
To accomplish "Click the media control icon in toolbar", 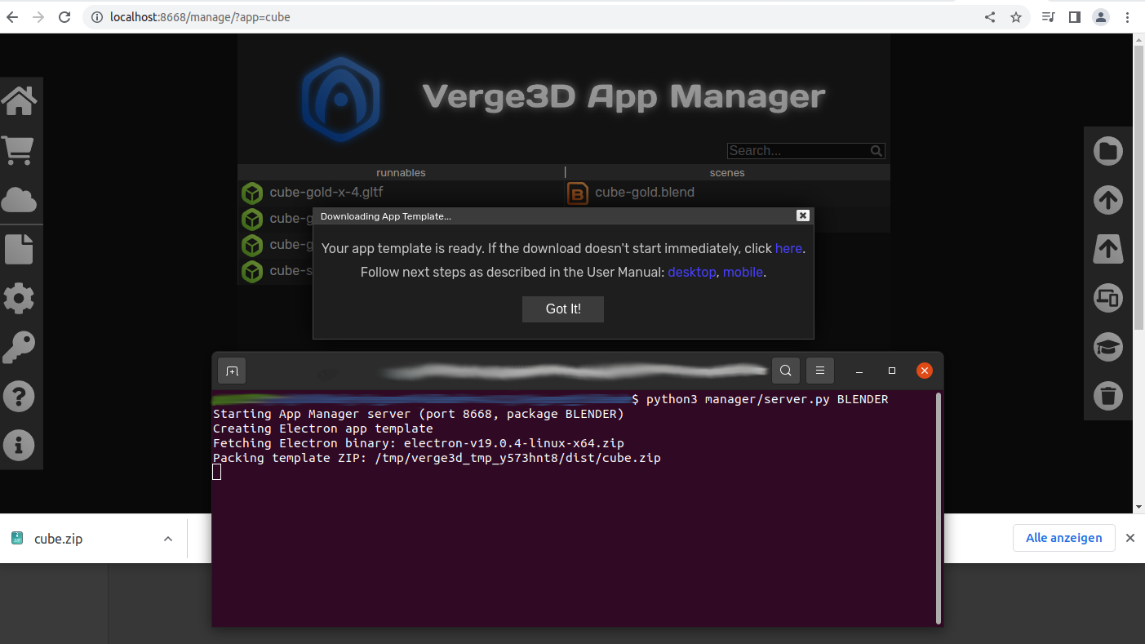I will click(1049, 16).
